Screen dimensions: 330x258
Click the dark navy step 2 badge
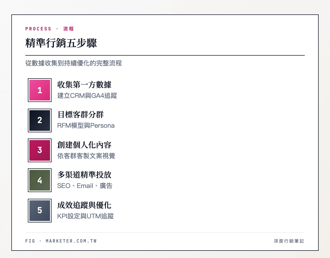point(40,121)
